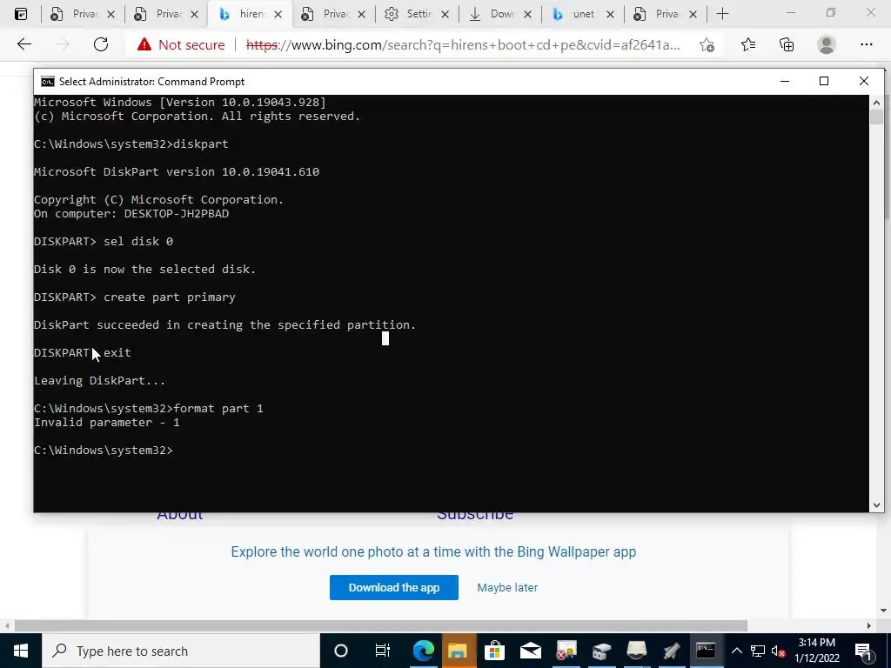This screenshot has width=891, height=668.
Task: Open the Favorites list icon
Action: pyautogui.click(x=748, y=44)
